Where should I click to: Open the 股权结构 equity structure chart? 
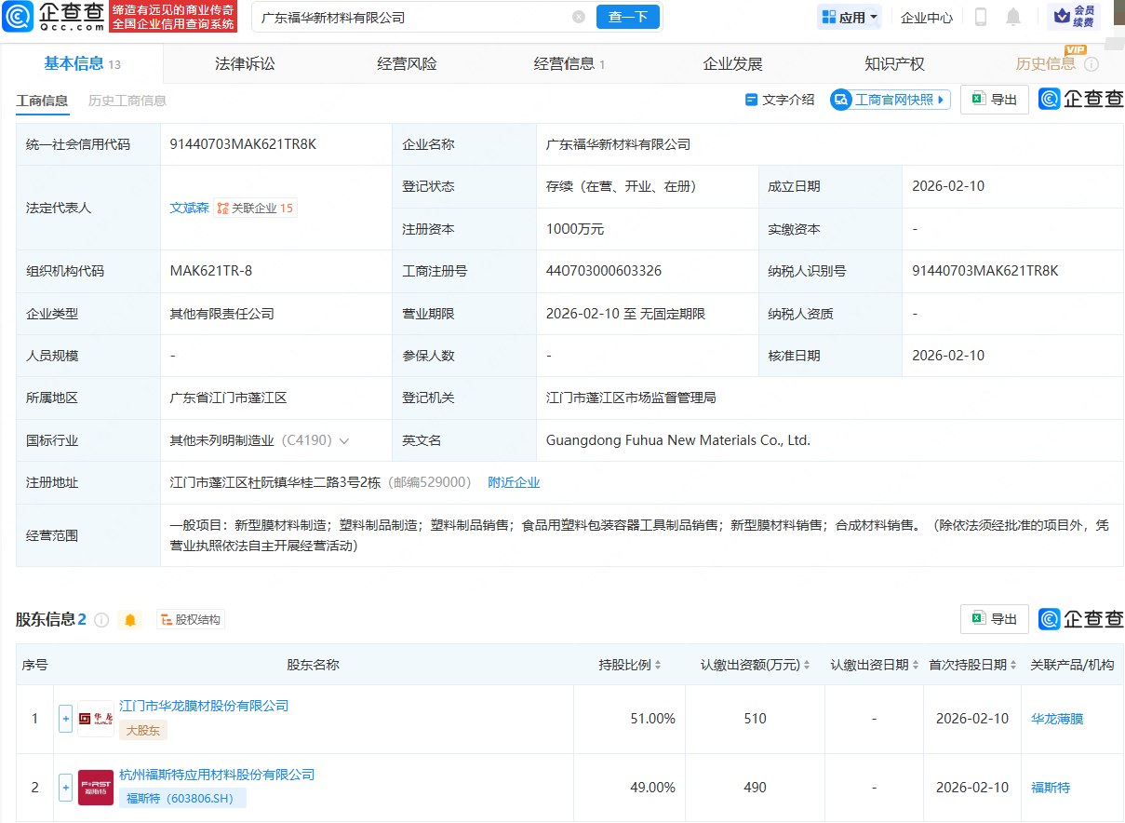click(x=190, y=618)
